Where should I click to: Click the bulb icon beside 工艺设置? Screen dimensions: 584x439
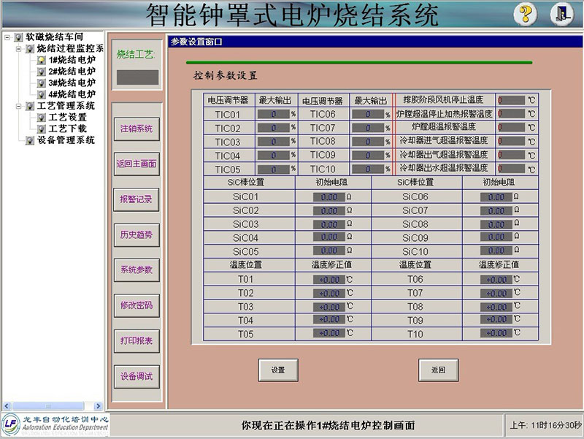tap(41, 118)
